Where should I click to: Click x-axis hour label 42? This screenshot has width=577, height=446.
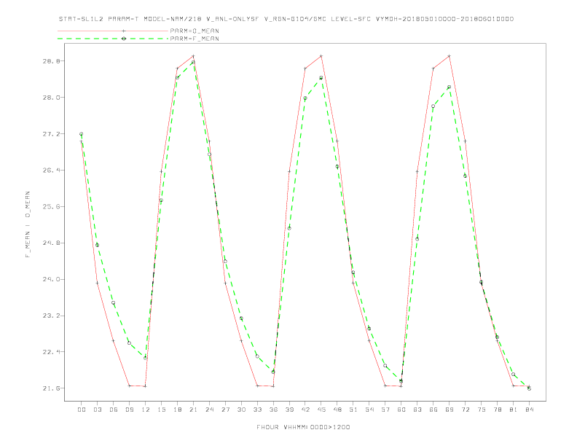pos(305,410)
